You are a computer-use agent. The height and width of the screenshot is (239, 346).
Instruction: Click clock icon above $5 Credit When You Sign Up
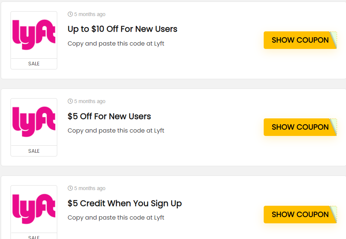(70, 188)
